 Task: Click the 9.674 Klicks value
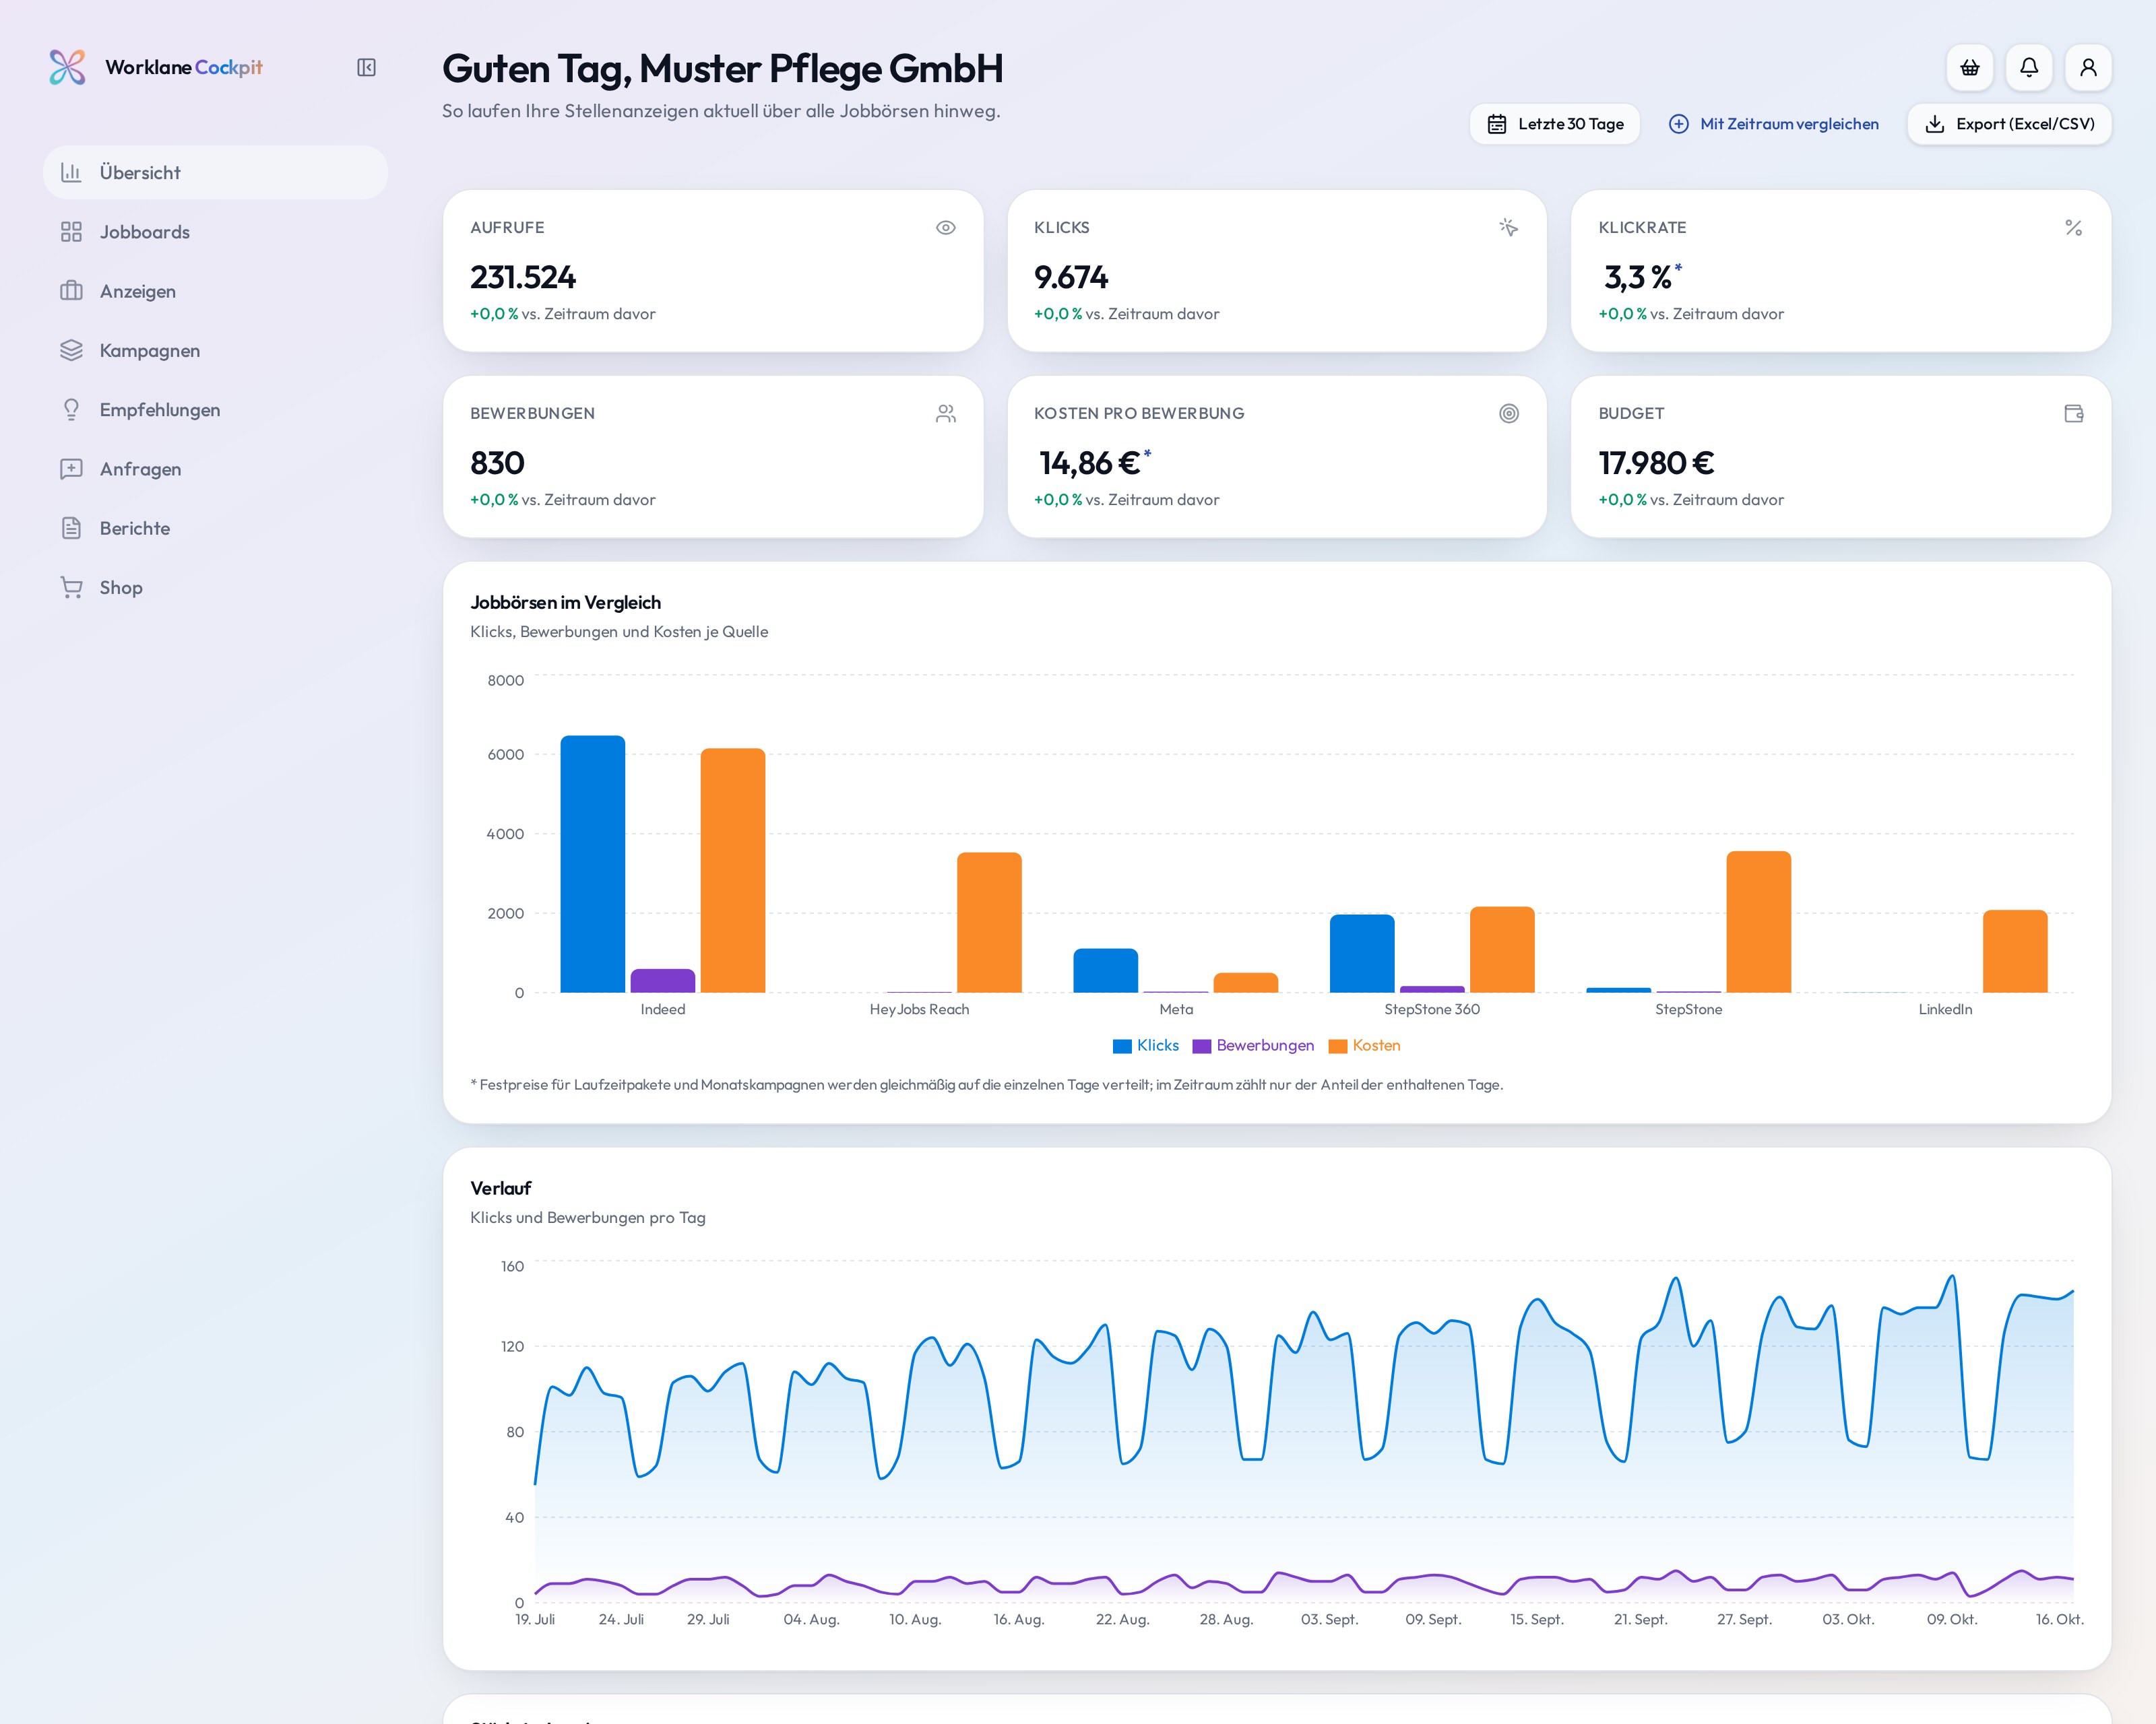(x=1071, y=277)
